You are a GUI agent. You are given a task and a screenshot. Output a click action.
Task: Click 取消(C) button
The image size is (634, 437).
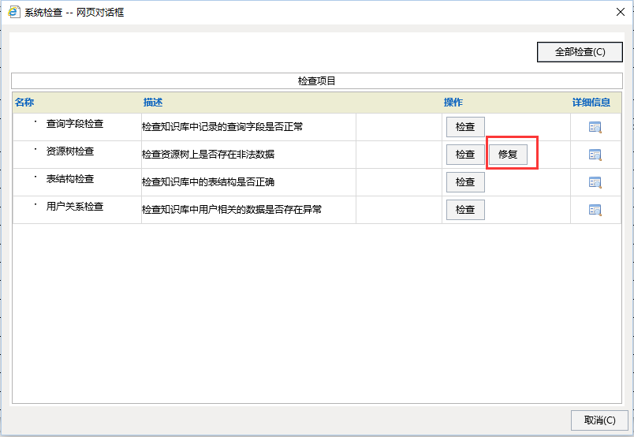pos(599,420)
